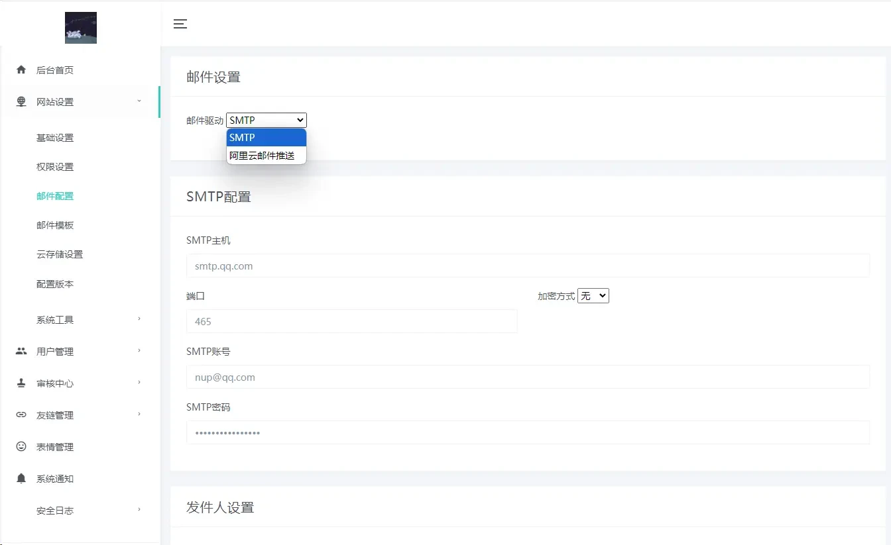This screenshot has width=891, height=545.
Task: Click the SMTP主机 input field
Action: (x=528, y=266)
